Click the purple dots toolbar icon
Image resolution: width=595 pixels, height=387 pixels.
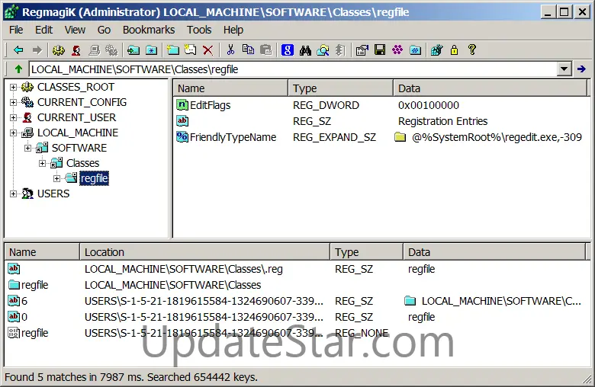point(397,50)
